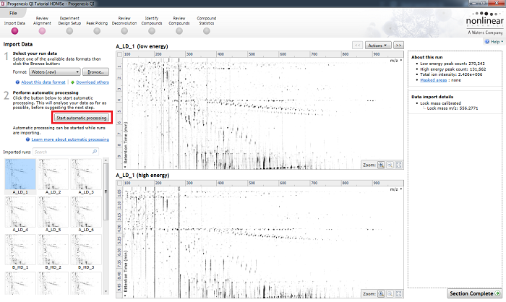
Task: Select run thumbnail A_LD_6
Action: (x=86, y=215)
